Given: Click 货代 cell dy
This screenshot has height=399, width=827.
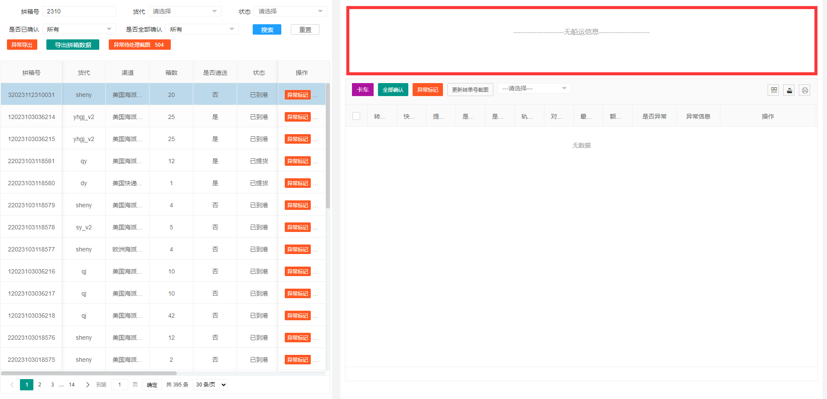Looking at the screenshot, I should pos(84,183).
